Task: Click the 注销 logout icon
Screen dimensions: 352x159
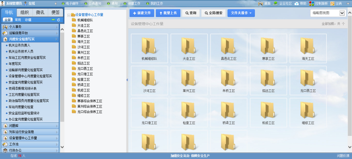Action: 332,4
